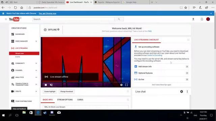Select the Basic Info tab
Image resolution: width=216 pixels, height=121 pixels.
(48, 100)
